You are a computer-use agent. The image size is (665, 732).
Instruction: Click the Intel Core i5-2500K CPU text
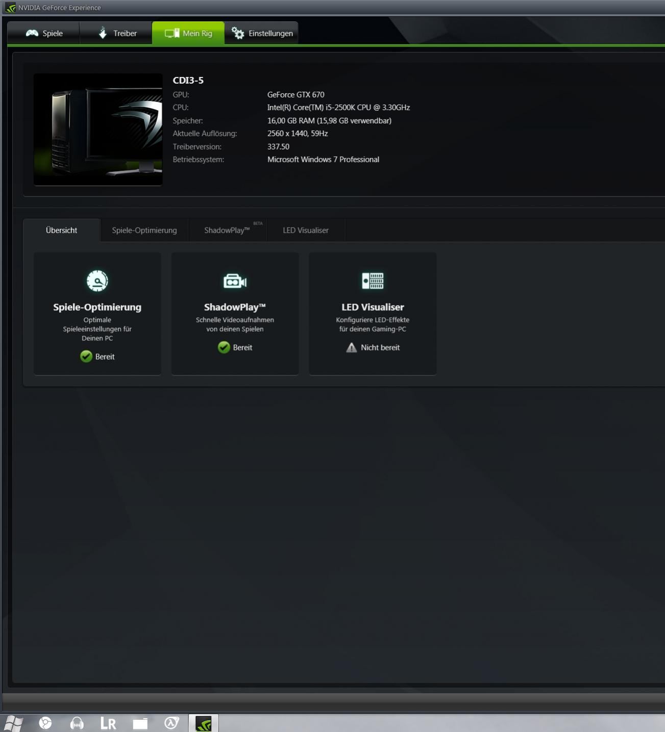338,107
